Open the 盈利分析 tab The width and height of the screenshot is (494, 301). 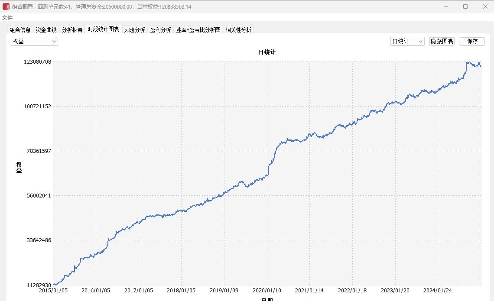161,30
